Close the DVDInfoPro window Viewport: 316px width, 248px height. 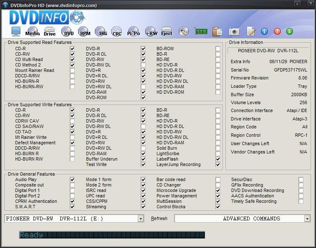pos(311,3)
